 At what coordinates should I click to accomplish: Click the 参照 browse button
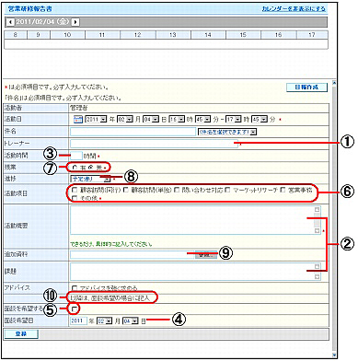click(x=206, y=255)
